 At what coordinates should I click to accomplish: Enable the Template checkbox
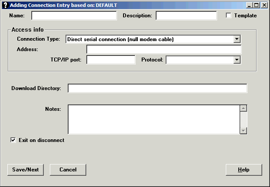click(229, 16)
